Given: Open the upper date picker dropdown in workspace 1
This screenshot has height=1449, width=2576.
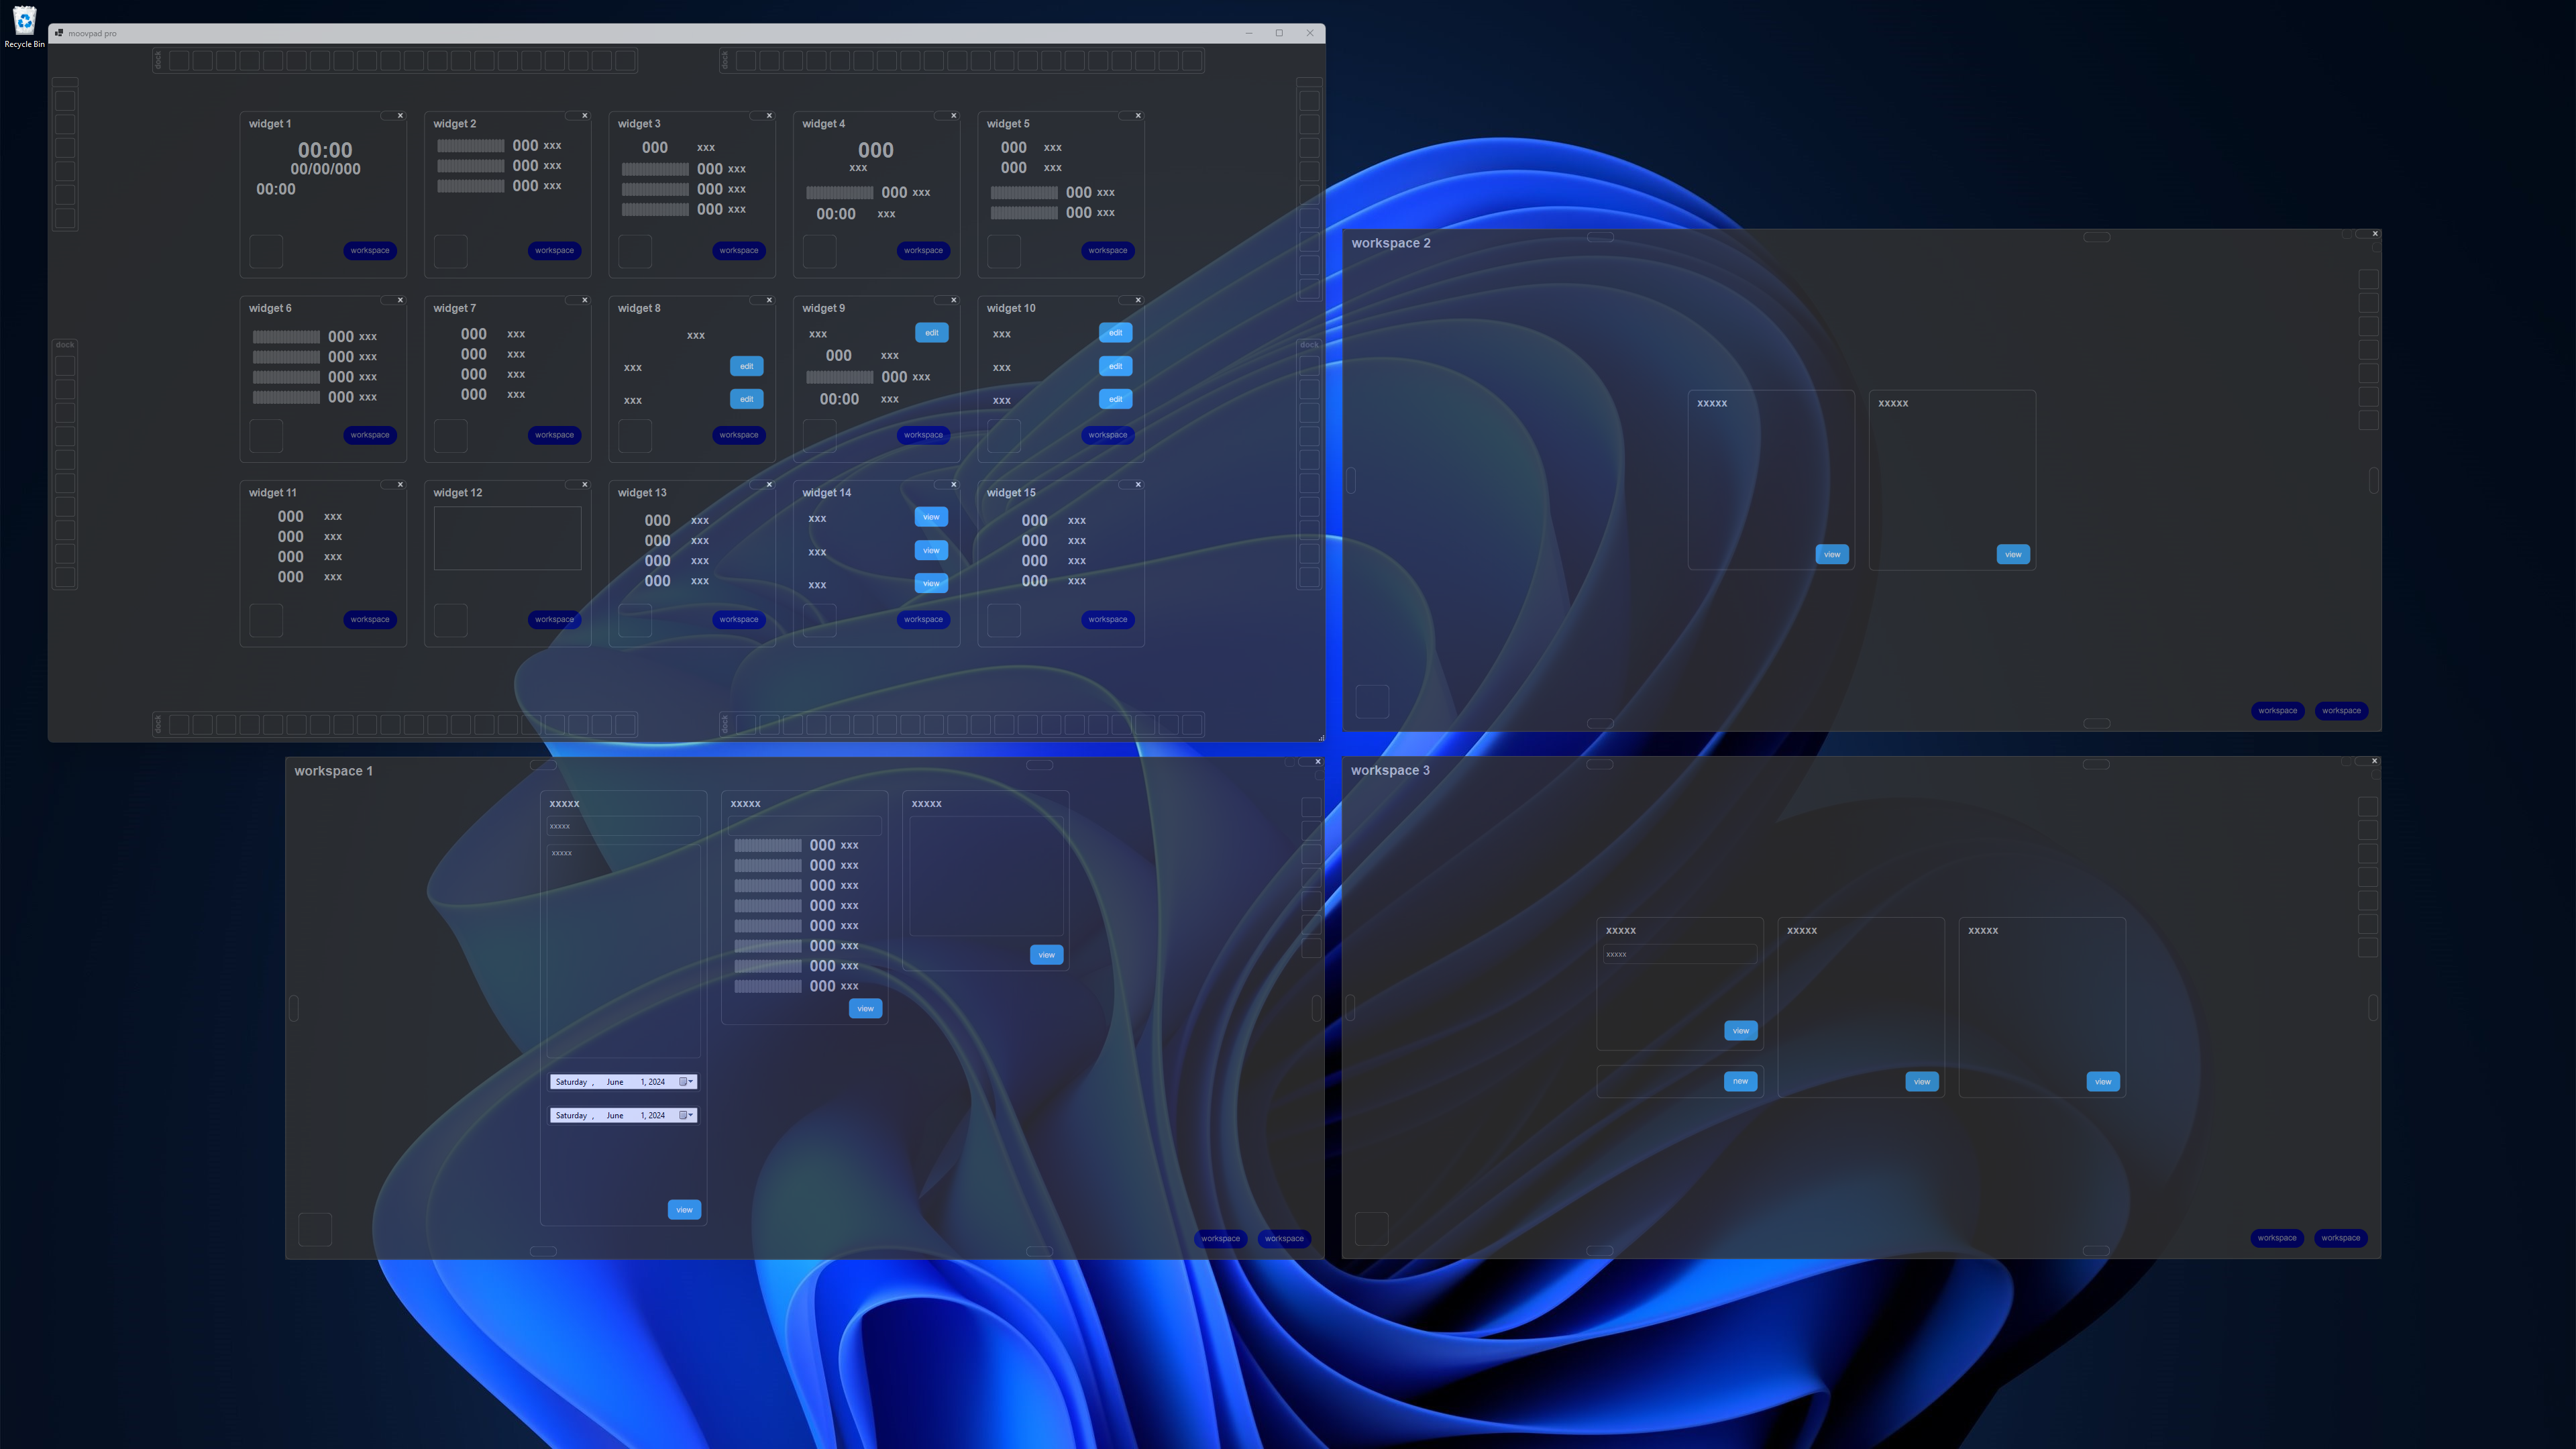Looking at the screenshot, I should [x=687, y=1082].
